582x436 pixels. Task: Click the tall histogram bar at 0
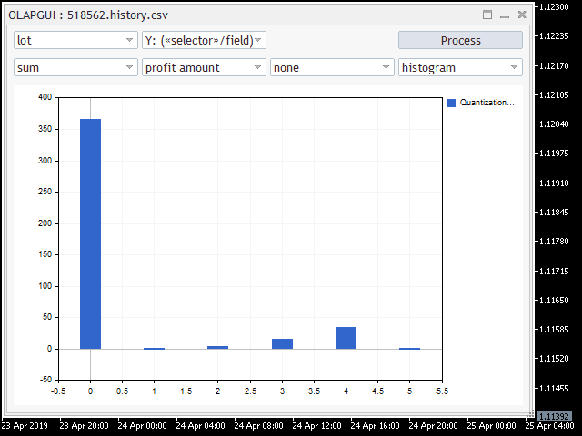pos(90,234)
